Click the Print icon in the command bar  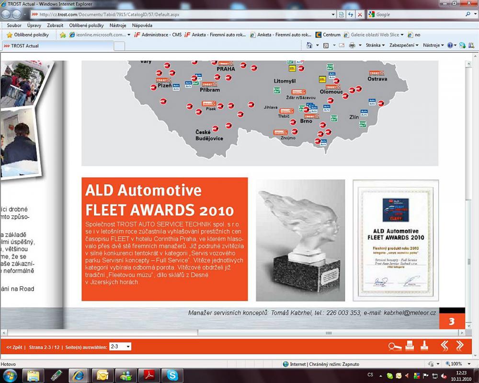pos(352,45)
